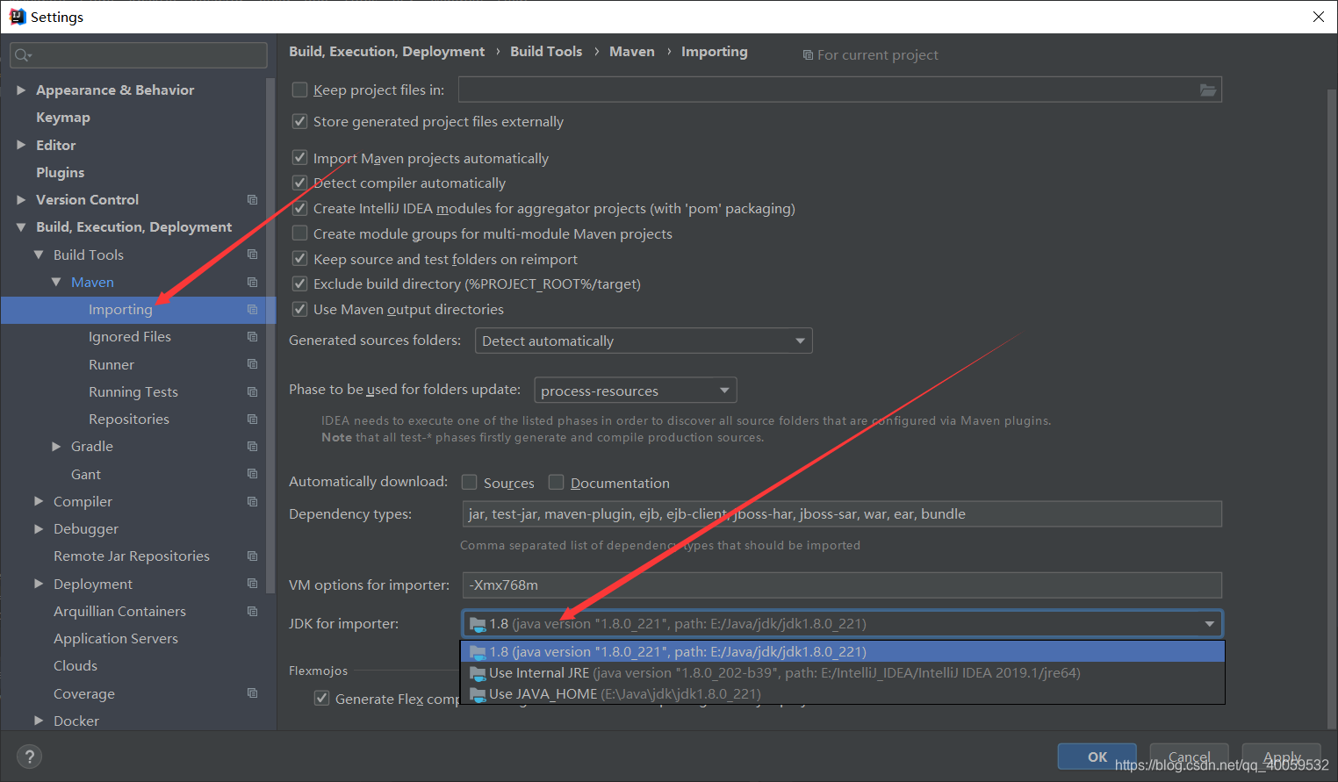Select Use JAVA_HOME option
This screenshot has height=782, width=1338.
(843, 694)
